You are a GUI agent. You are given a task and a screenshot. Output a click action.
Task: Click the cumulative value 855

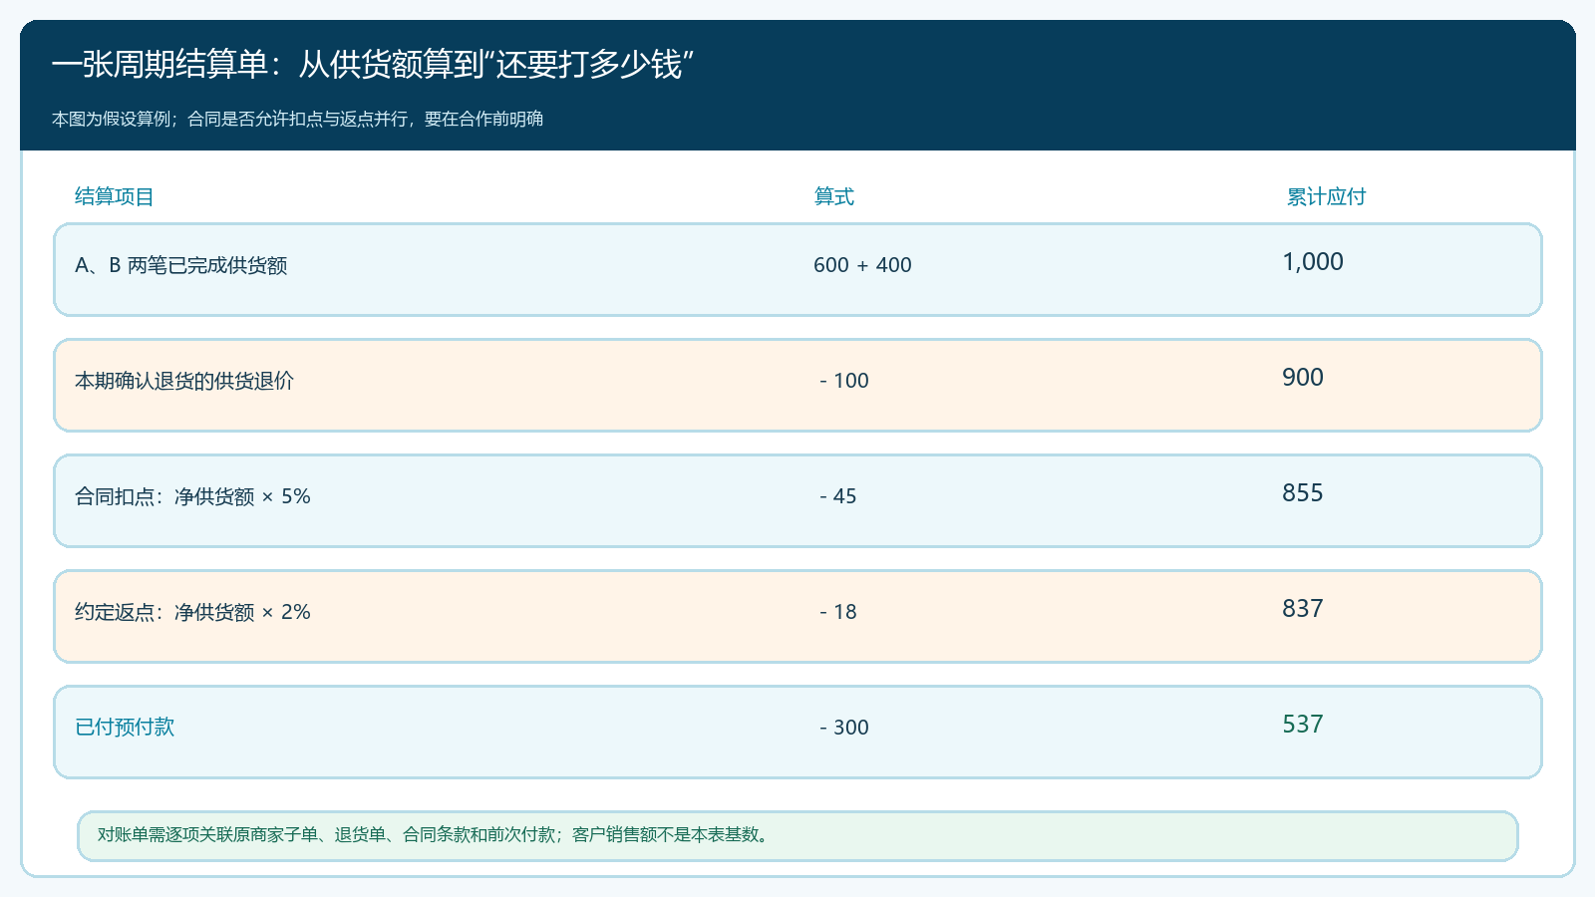1303,492
